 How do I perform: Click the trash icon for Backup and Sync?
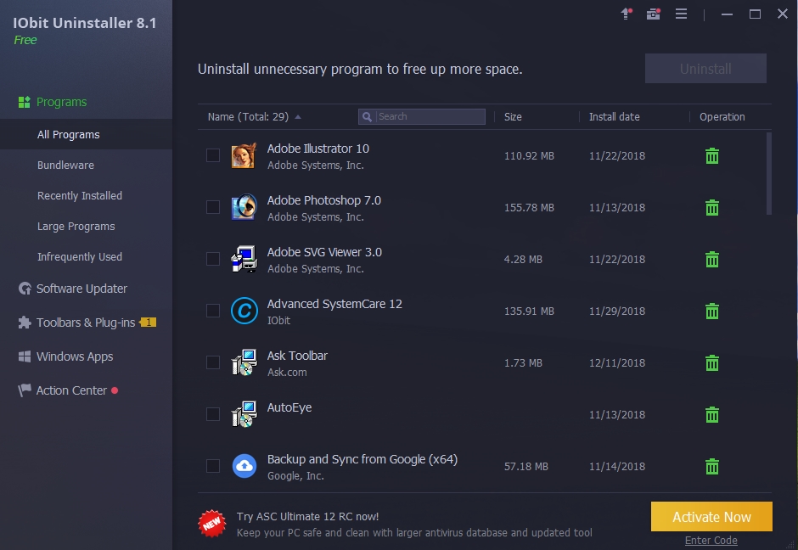pyautogui.click(x=712, y=466)
